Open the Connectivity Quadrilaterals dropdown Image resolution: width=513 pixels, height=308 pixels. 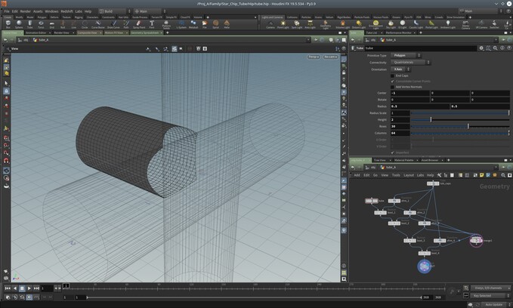pos(410,62)
